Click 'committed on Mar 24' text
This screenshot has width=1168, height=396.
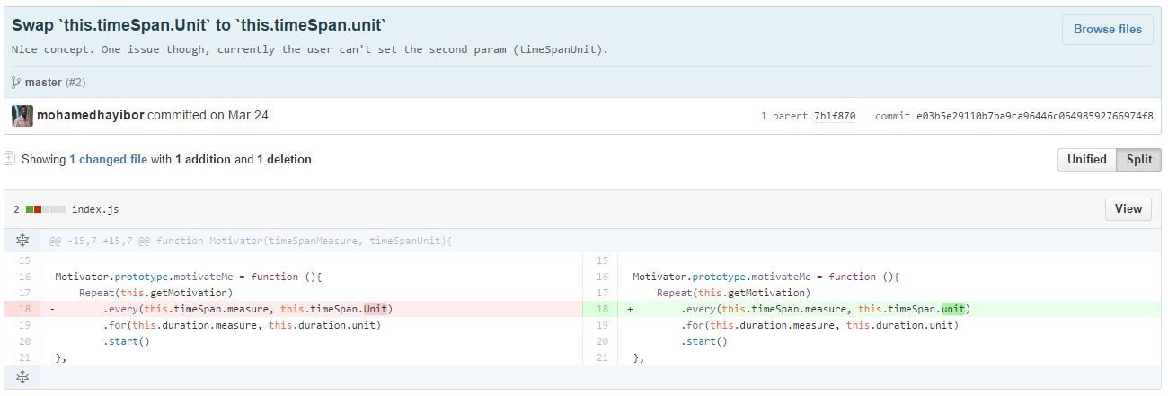pyautogui.click(x=208, y=115)
